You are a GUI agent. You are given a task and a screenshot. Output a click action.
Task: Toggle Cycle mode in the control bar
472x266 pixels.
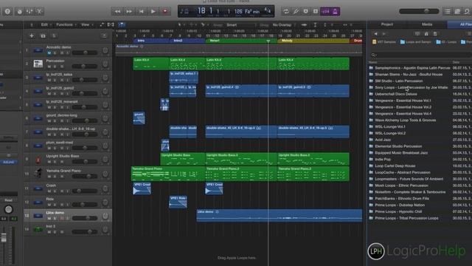pos(286,12)
